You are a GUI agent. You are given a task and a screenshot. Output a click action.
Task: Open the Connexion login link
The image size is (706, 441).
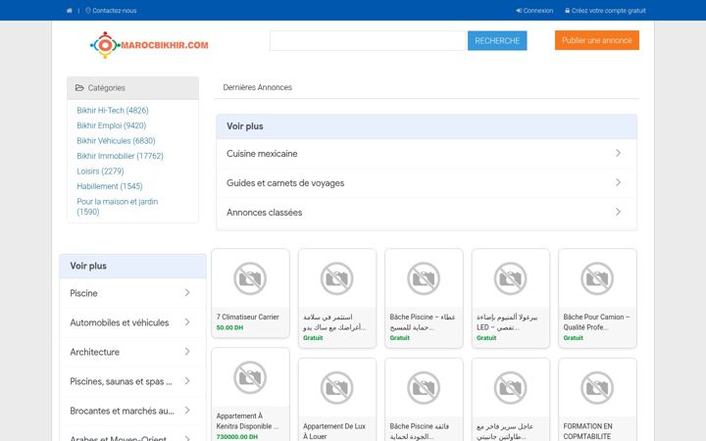coord(534,11)
